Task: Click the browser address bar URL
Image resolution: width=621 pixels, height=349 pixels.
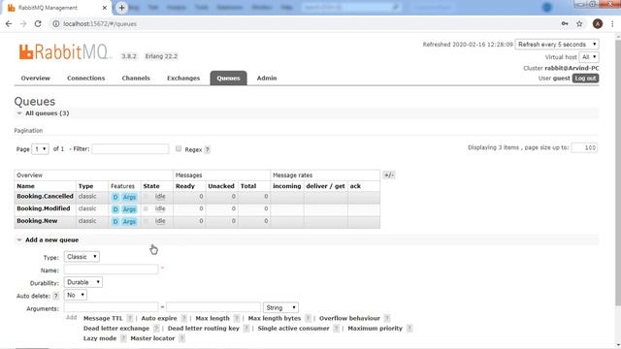Action: [x=100, y=23]
